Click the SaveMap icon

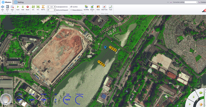tap(86, 7)
